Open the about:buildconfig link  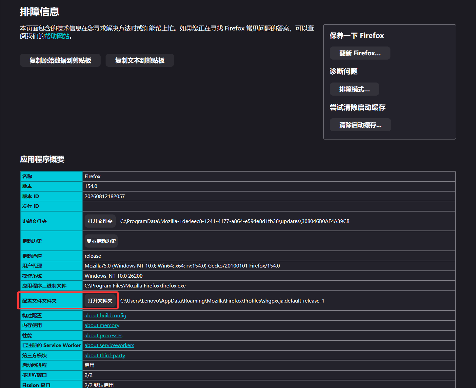point(105,315)
